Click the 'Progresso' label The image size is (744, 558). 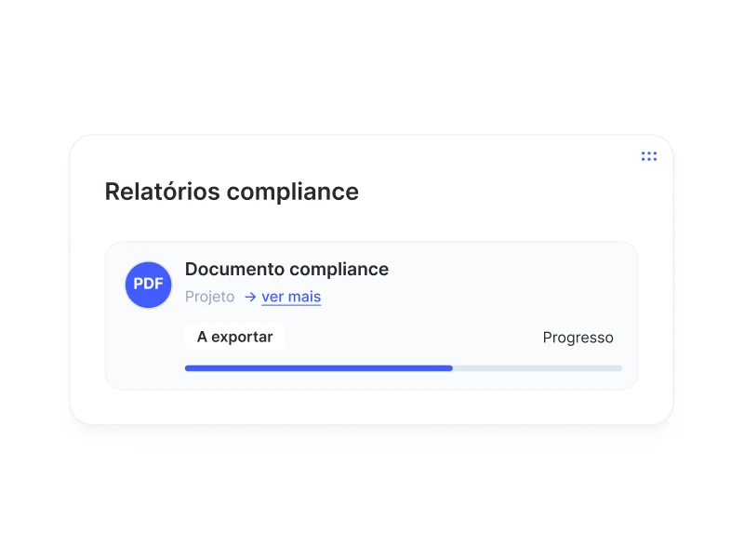pyautogui.click(x=578, y=338)
